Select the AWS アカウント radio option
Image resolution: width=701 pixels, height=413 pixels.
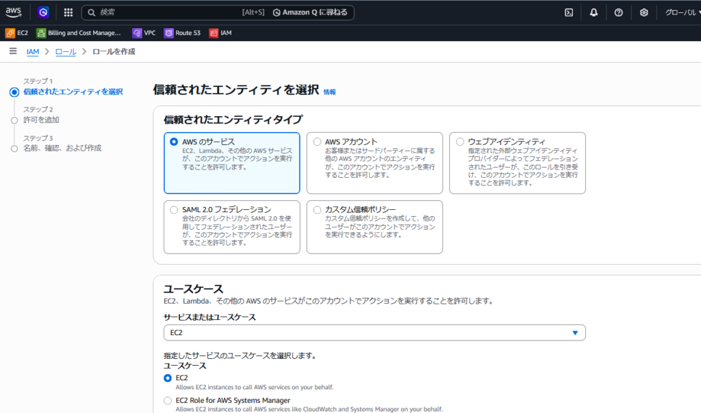coord(317,142)
